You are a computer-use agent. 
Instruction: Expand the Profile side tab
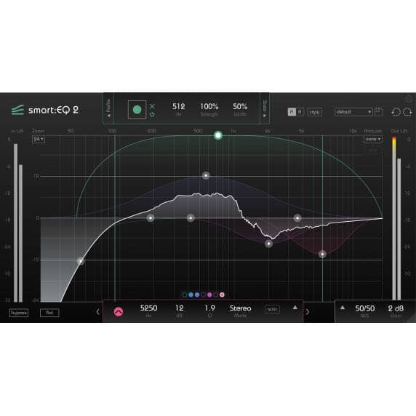(108, 108)
